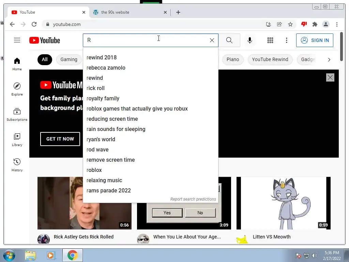Open the Chrome extensions puzzle icon
Image resolution: width=349 pixels, height=262 pixels.
315,24
